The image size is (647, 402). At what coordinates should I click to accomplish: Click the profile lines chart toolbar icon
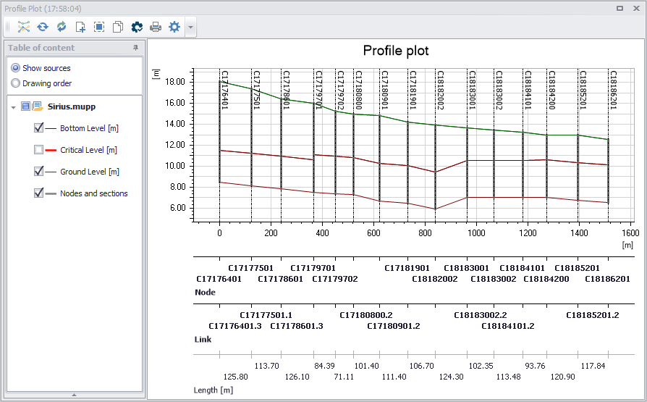point(23,27)
